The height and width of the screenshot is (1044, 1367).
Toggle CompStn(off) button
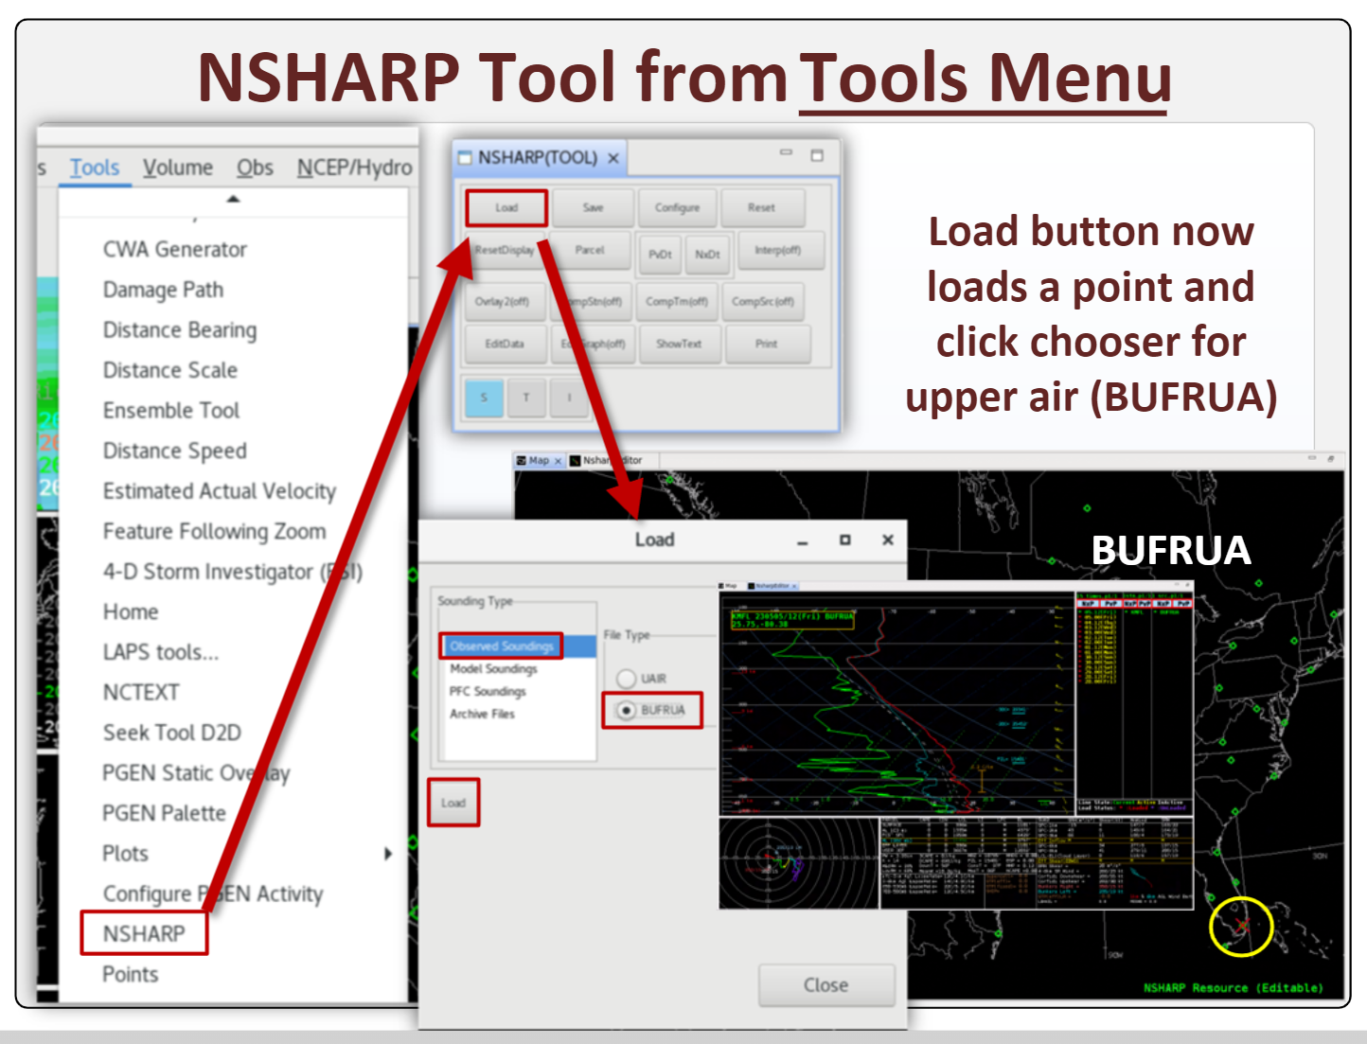click(595, 302)
